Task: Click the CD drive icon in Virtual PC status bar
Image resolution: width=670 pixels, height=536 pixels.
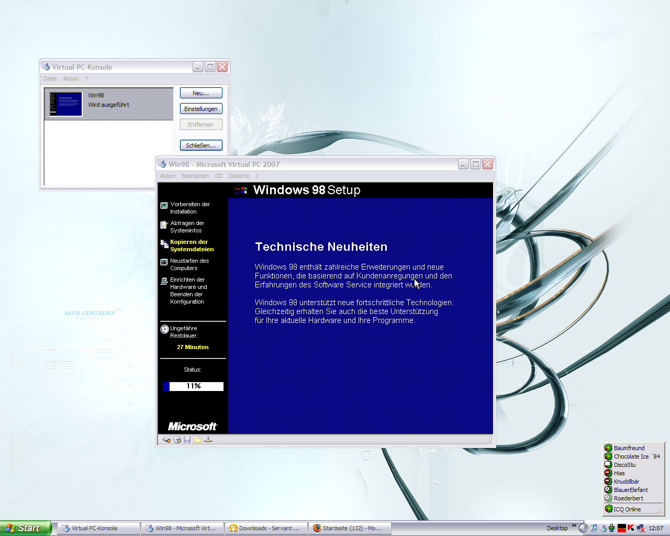Action: coord(177,440)
